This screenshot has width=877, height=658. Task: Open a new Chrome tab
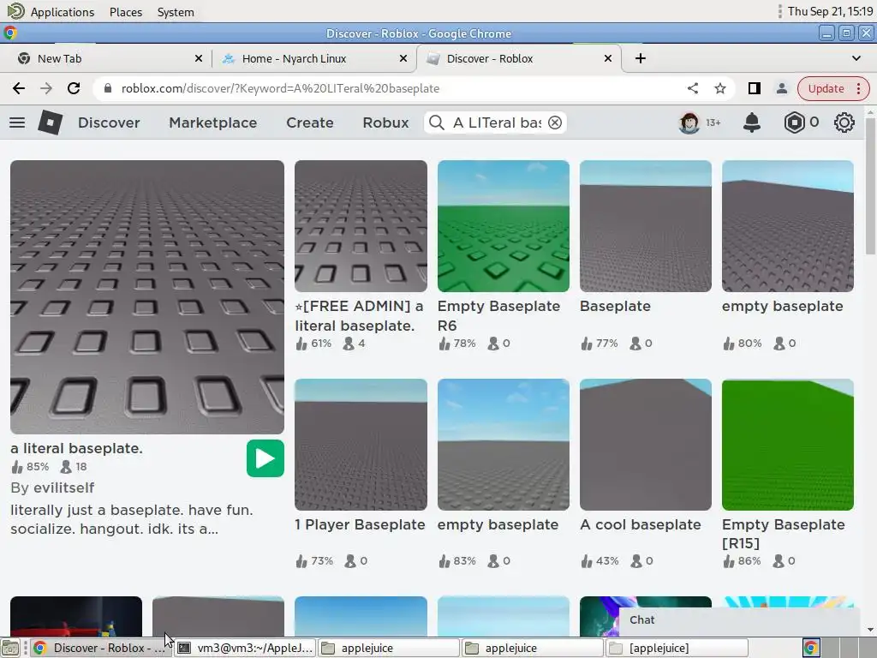(x=641, y=58)
